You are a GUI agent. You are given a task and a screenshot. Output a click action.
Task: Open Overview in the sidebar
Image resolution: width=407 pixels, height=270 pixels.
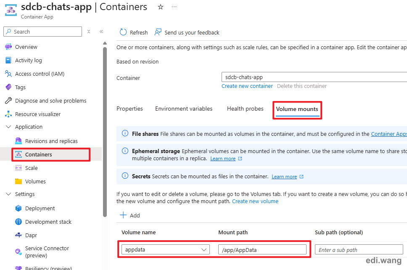click(x=26, y=47)
